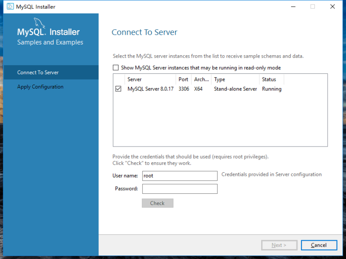The image size is (346, 259).
Task: Uncheck the MySQL Server 8.0.17 checkbox
Action: [118, 89]
